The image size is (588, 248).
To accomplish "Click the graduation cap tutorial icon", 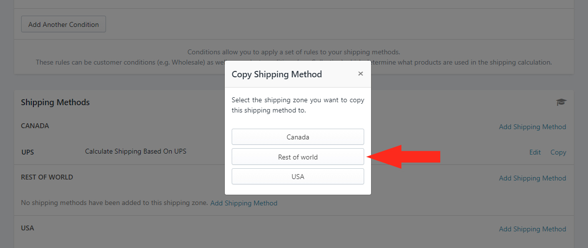I will tap(561, 102).
